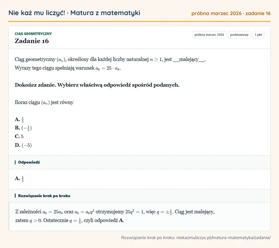The width and height of the screenshot is (279, 248).
Task: Select answer option B. (−1/5)
Action: pyautogui.click(x=23, y=128)
